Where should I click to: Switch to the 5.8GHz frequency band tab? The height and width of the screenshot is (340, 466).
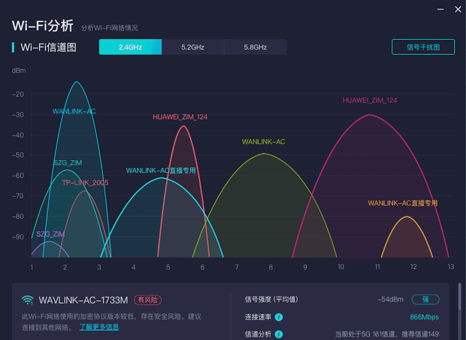255,47
